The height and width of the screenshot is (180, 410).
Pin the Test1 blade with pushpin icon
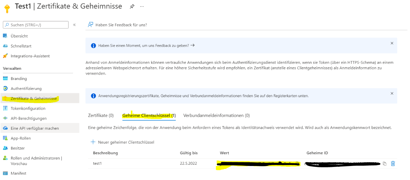[132, 6]
